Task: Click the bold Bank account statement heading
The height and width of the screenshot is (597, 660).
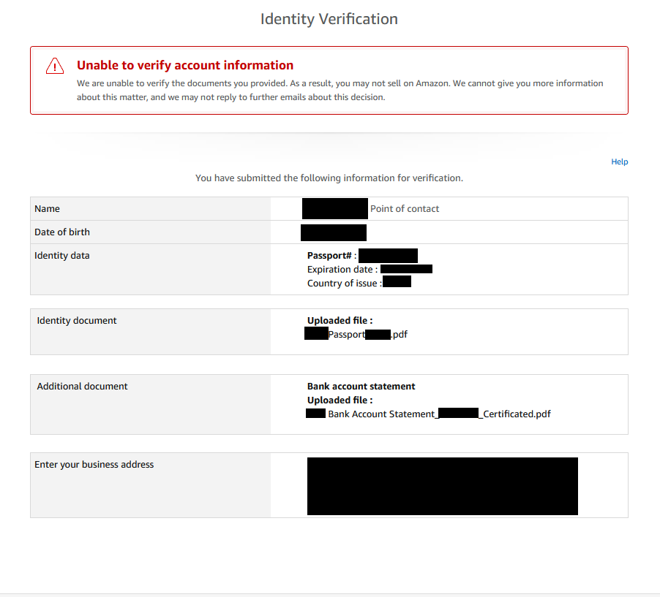Action: tap(361, 387)
